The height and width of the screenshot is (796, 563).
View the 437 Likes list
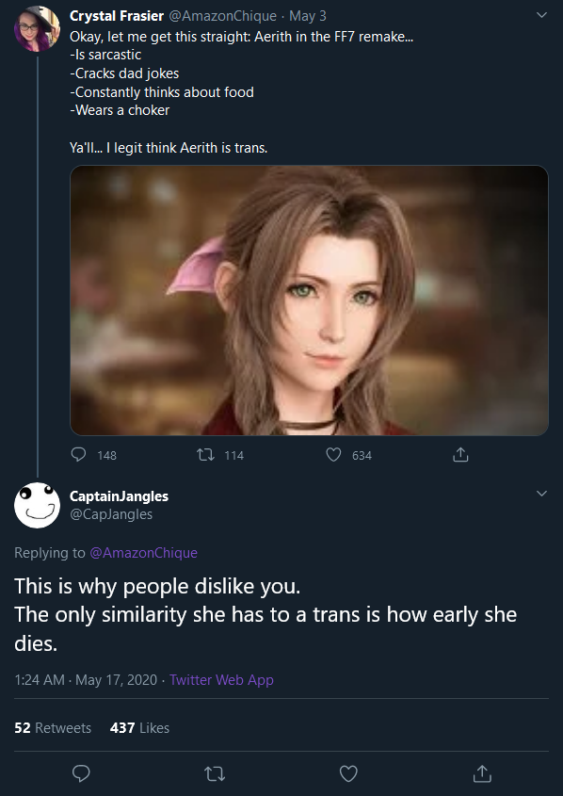tap(139, 728)
